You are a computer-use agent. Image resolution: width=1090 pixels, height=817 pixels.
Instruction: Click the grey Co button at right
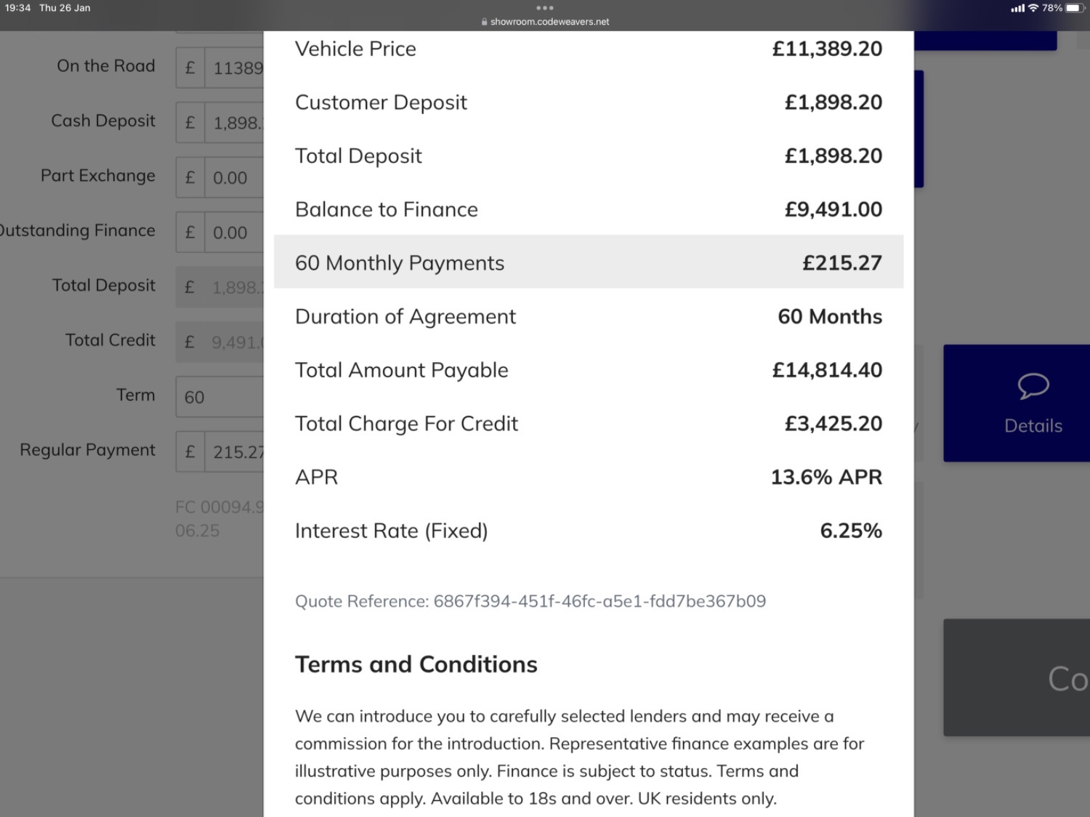coord(1017,677)
